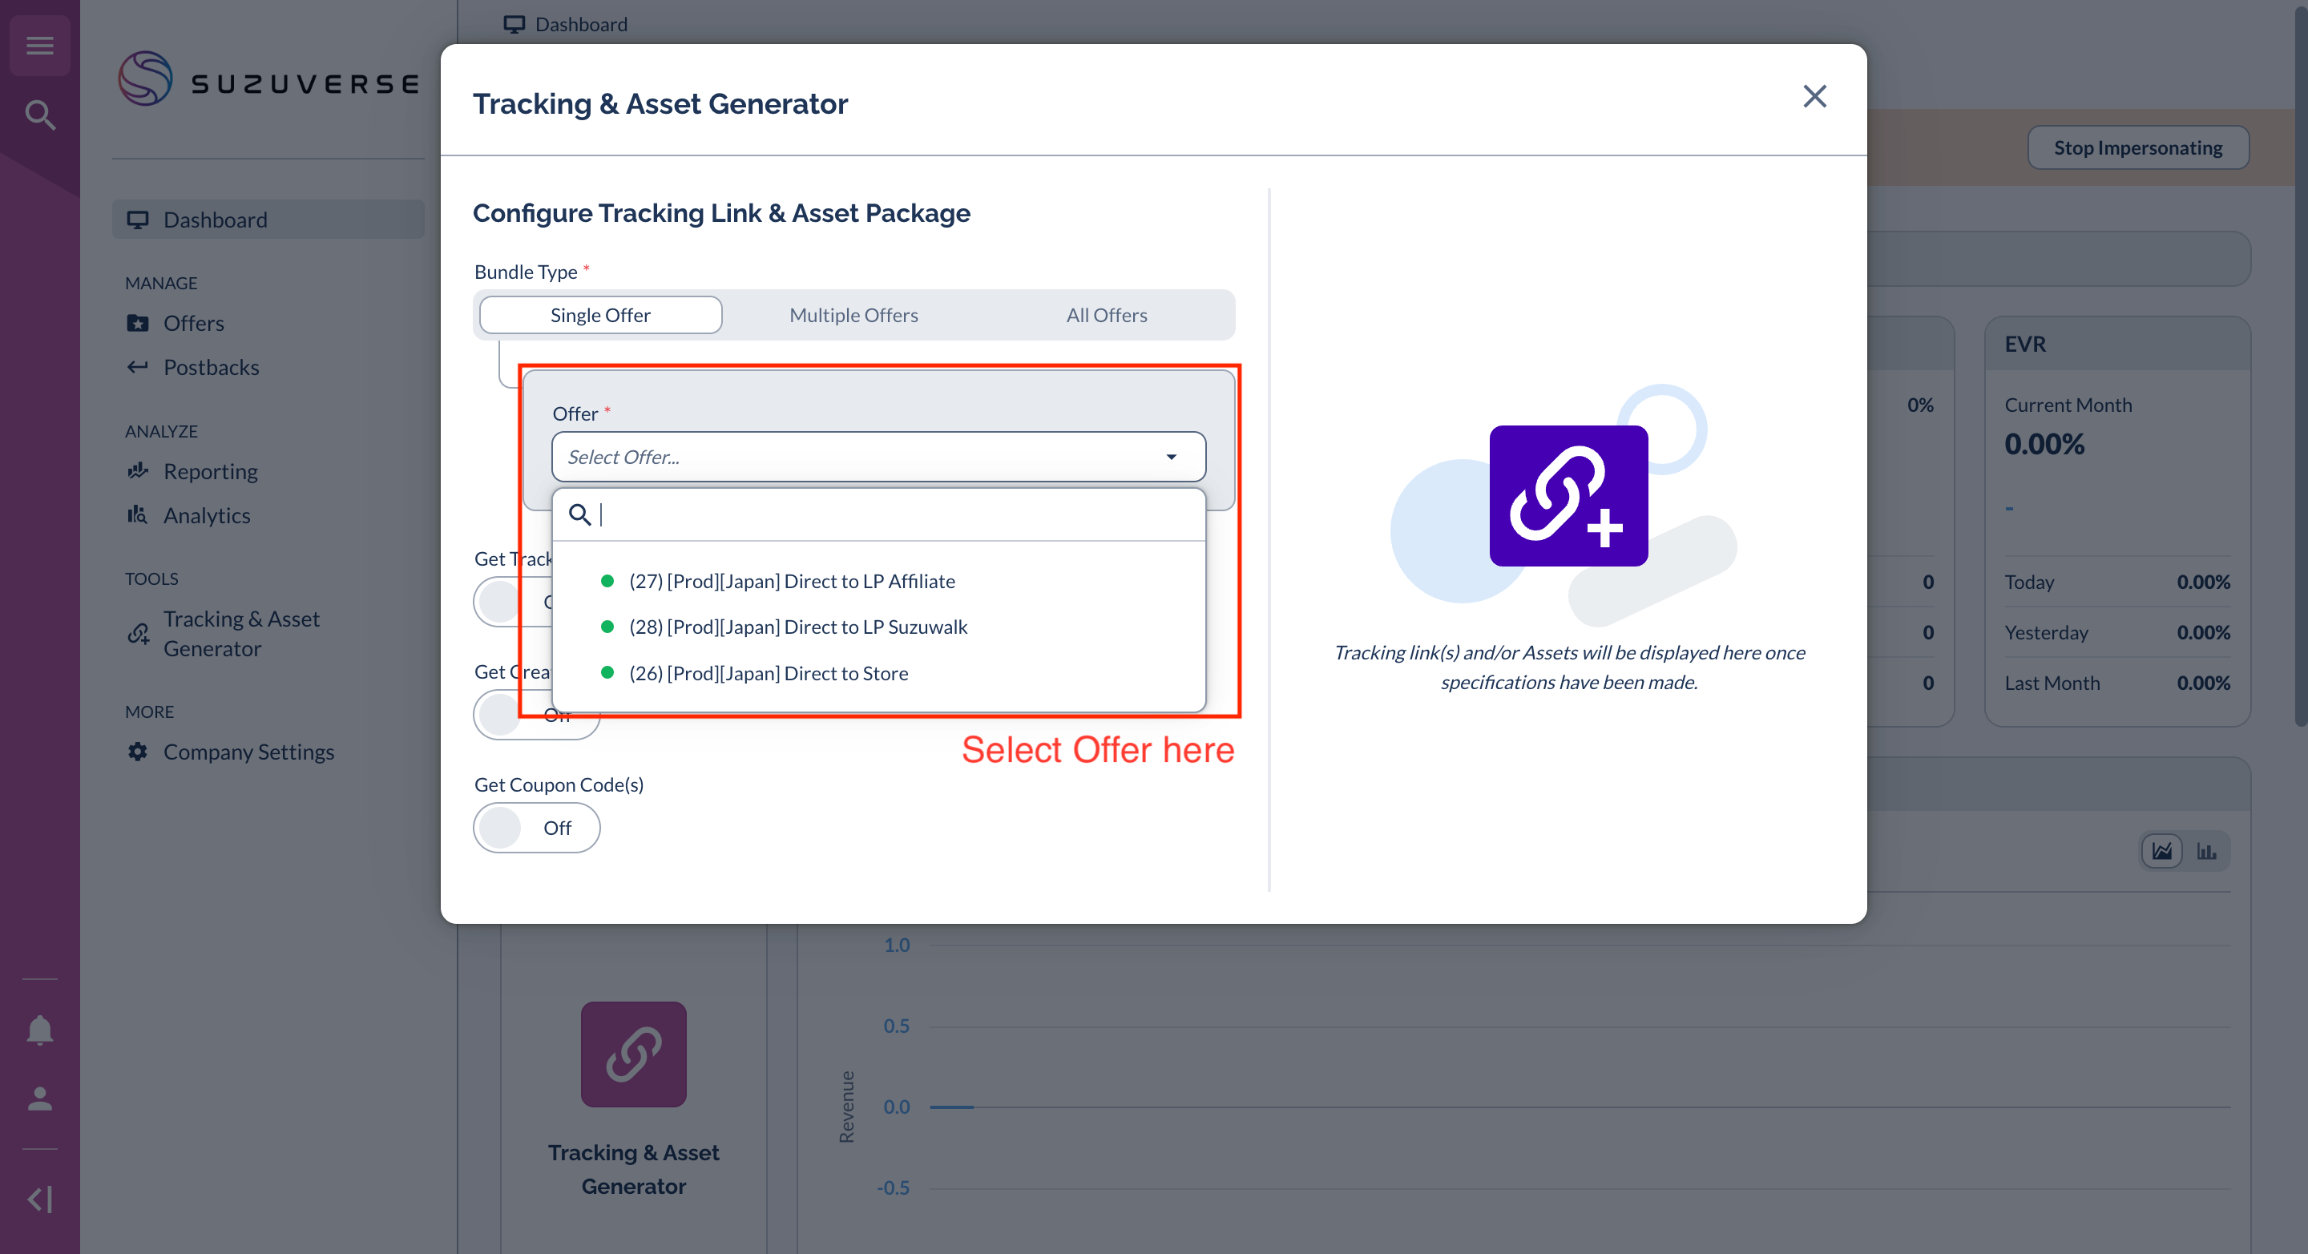
Task: Select Multiple Offers bundle type
Action: [x=853, y=315]
